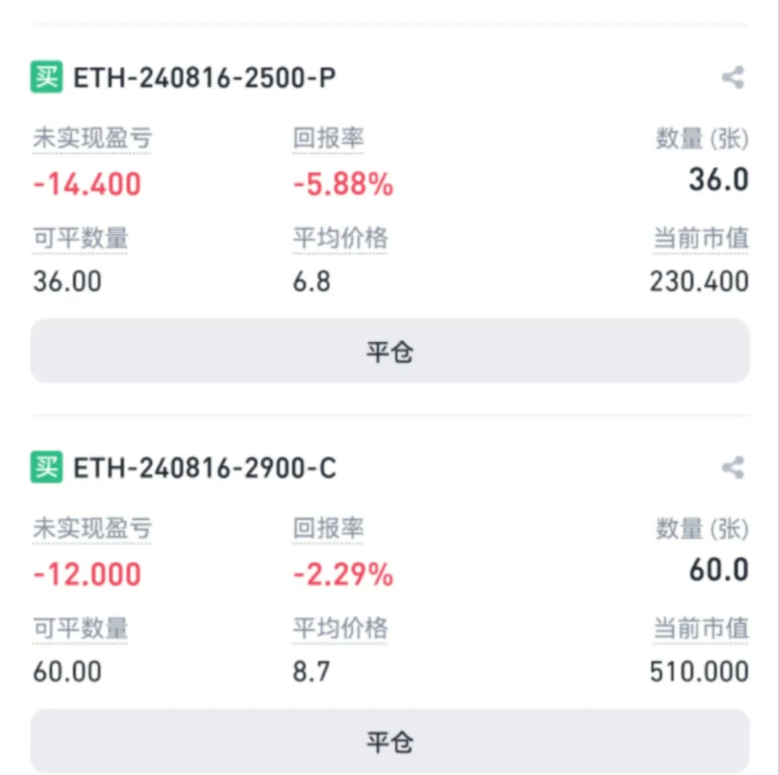Tap 当前市值 label in 2900-C card
This screenshot has width=779, height=775.
(x=701, y=628)
